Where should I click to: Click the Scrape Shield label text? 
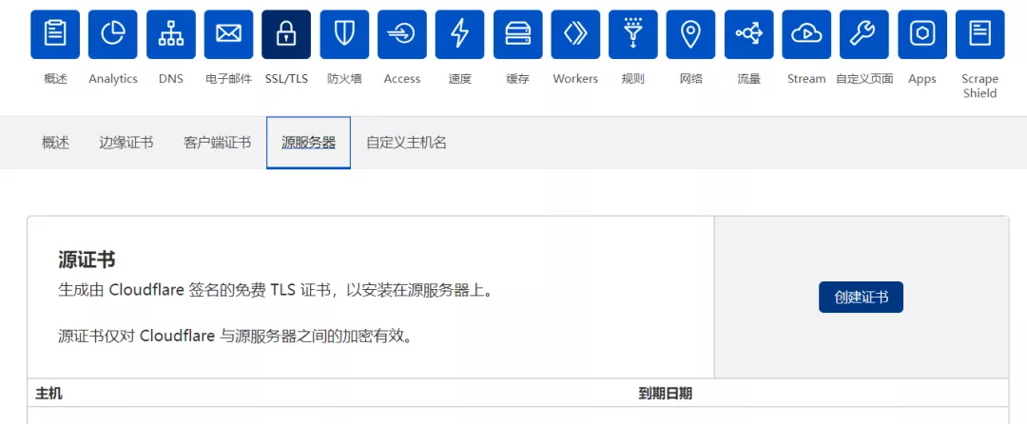coord(979,86)
